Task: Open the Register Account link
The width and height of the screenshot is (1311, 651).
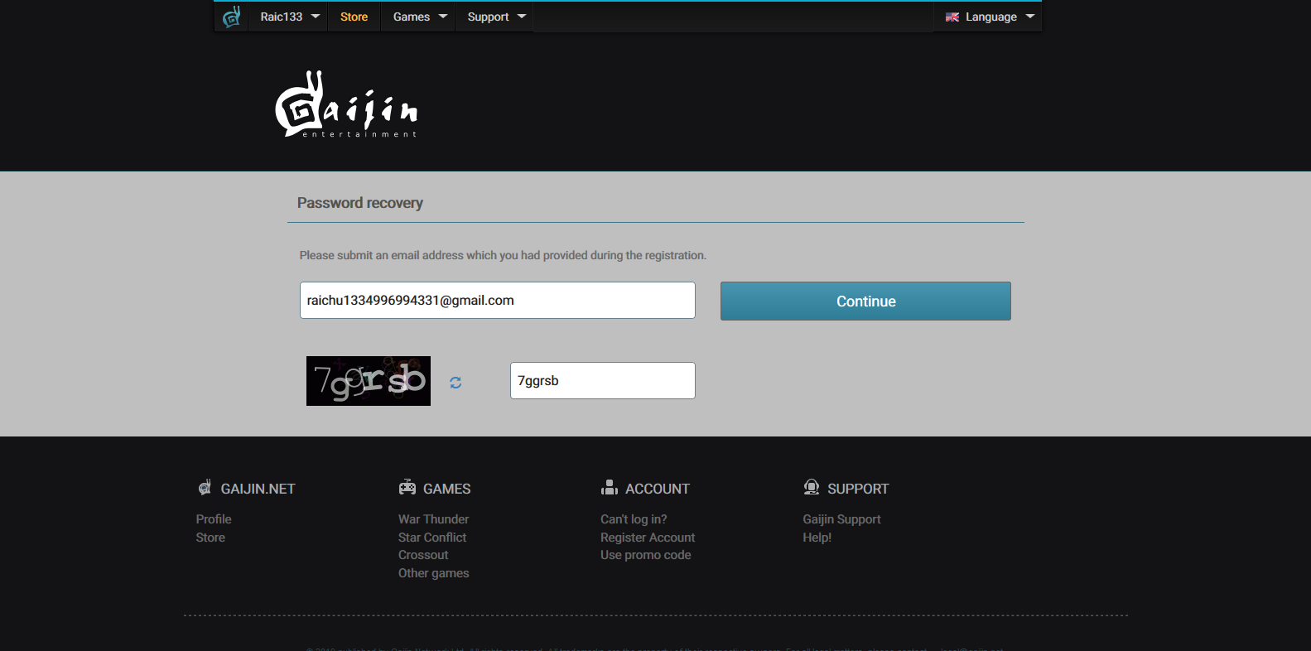Action: point(648,538)
